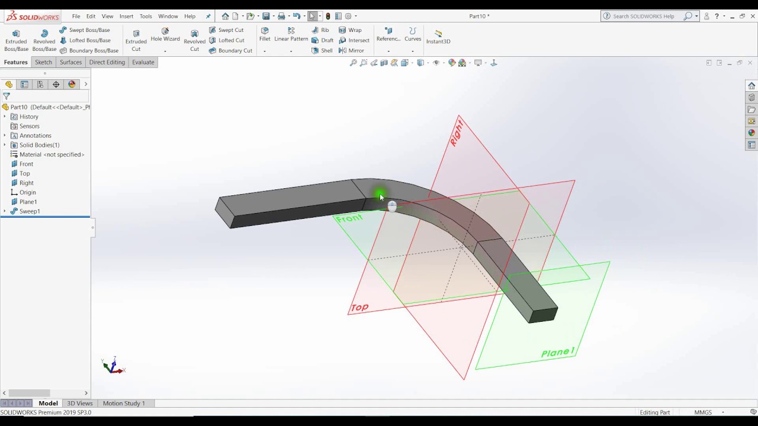This screenshot has width=758, height=426.
Task: Open the Curves dropdown
Action: [x=413, y=51]
